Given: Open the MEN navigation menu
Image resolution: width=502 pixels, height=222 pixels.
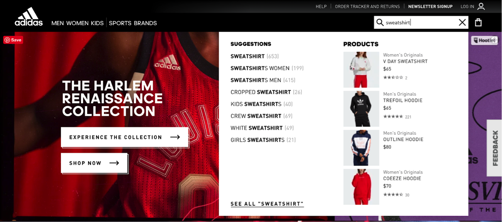Looking at the screenshot, I should coord(58,23).
